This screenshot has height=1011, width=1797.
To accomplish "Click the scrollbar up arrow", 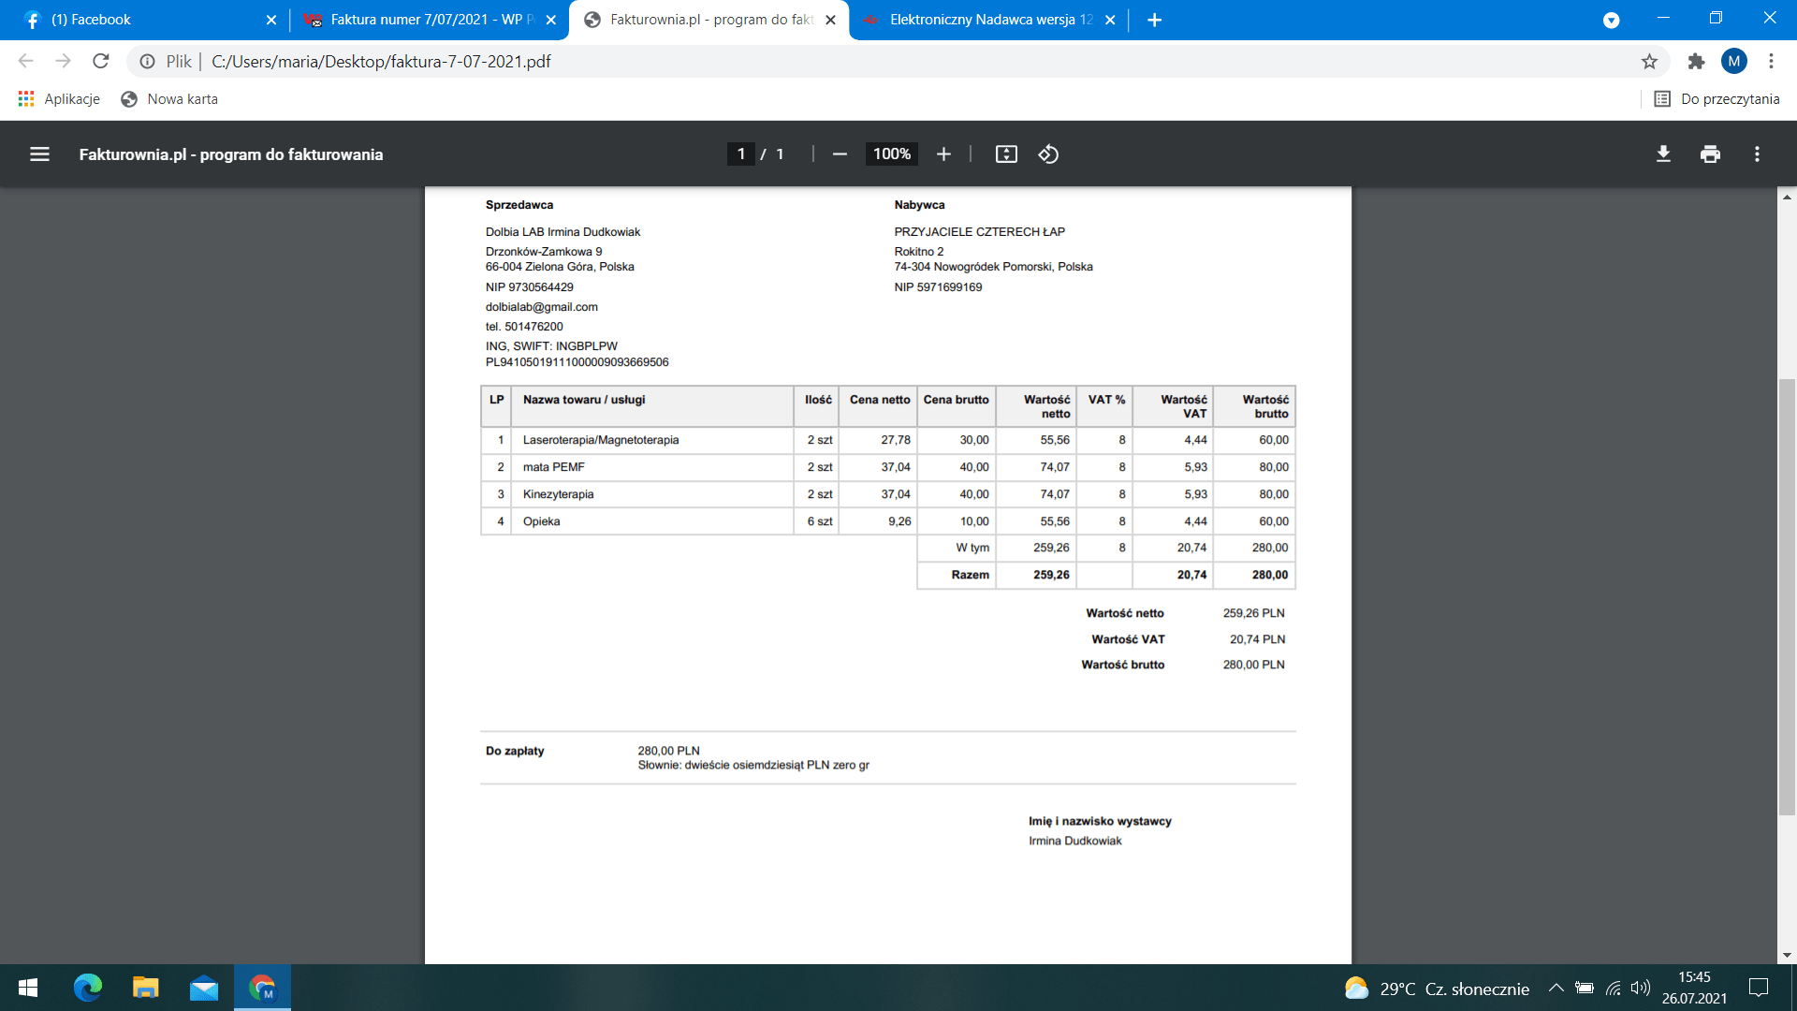I will tap(1787, 197).
